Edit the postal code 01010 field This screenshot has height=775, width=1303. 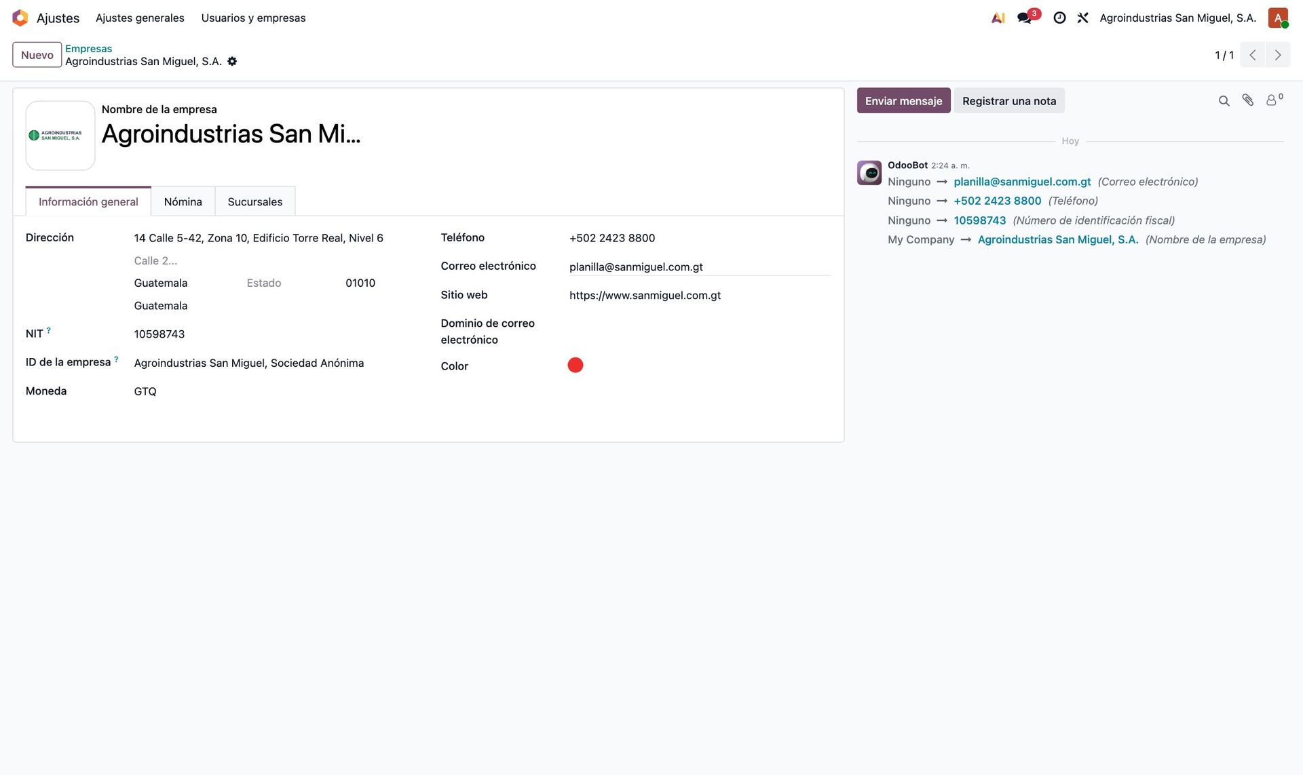pyautogui.click(x=380, y=283)
